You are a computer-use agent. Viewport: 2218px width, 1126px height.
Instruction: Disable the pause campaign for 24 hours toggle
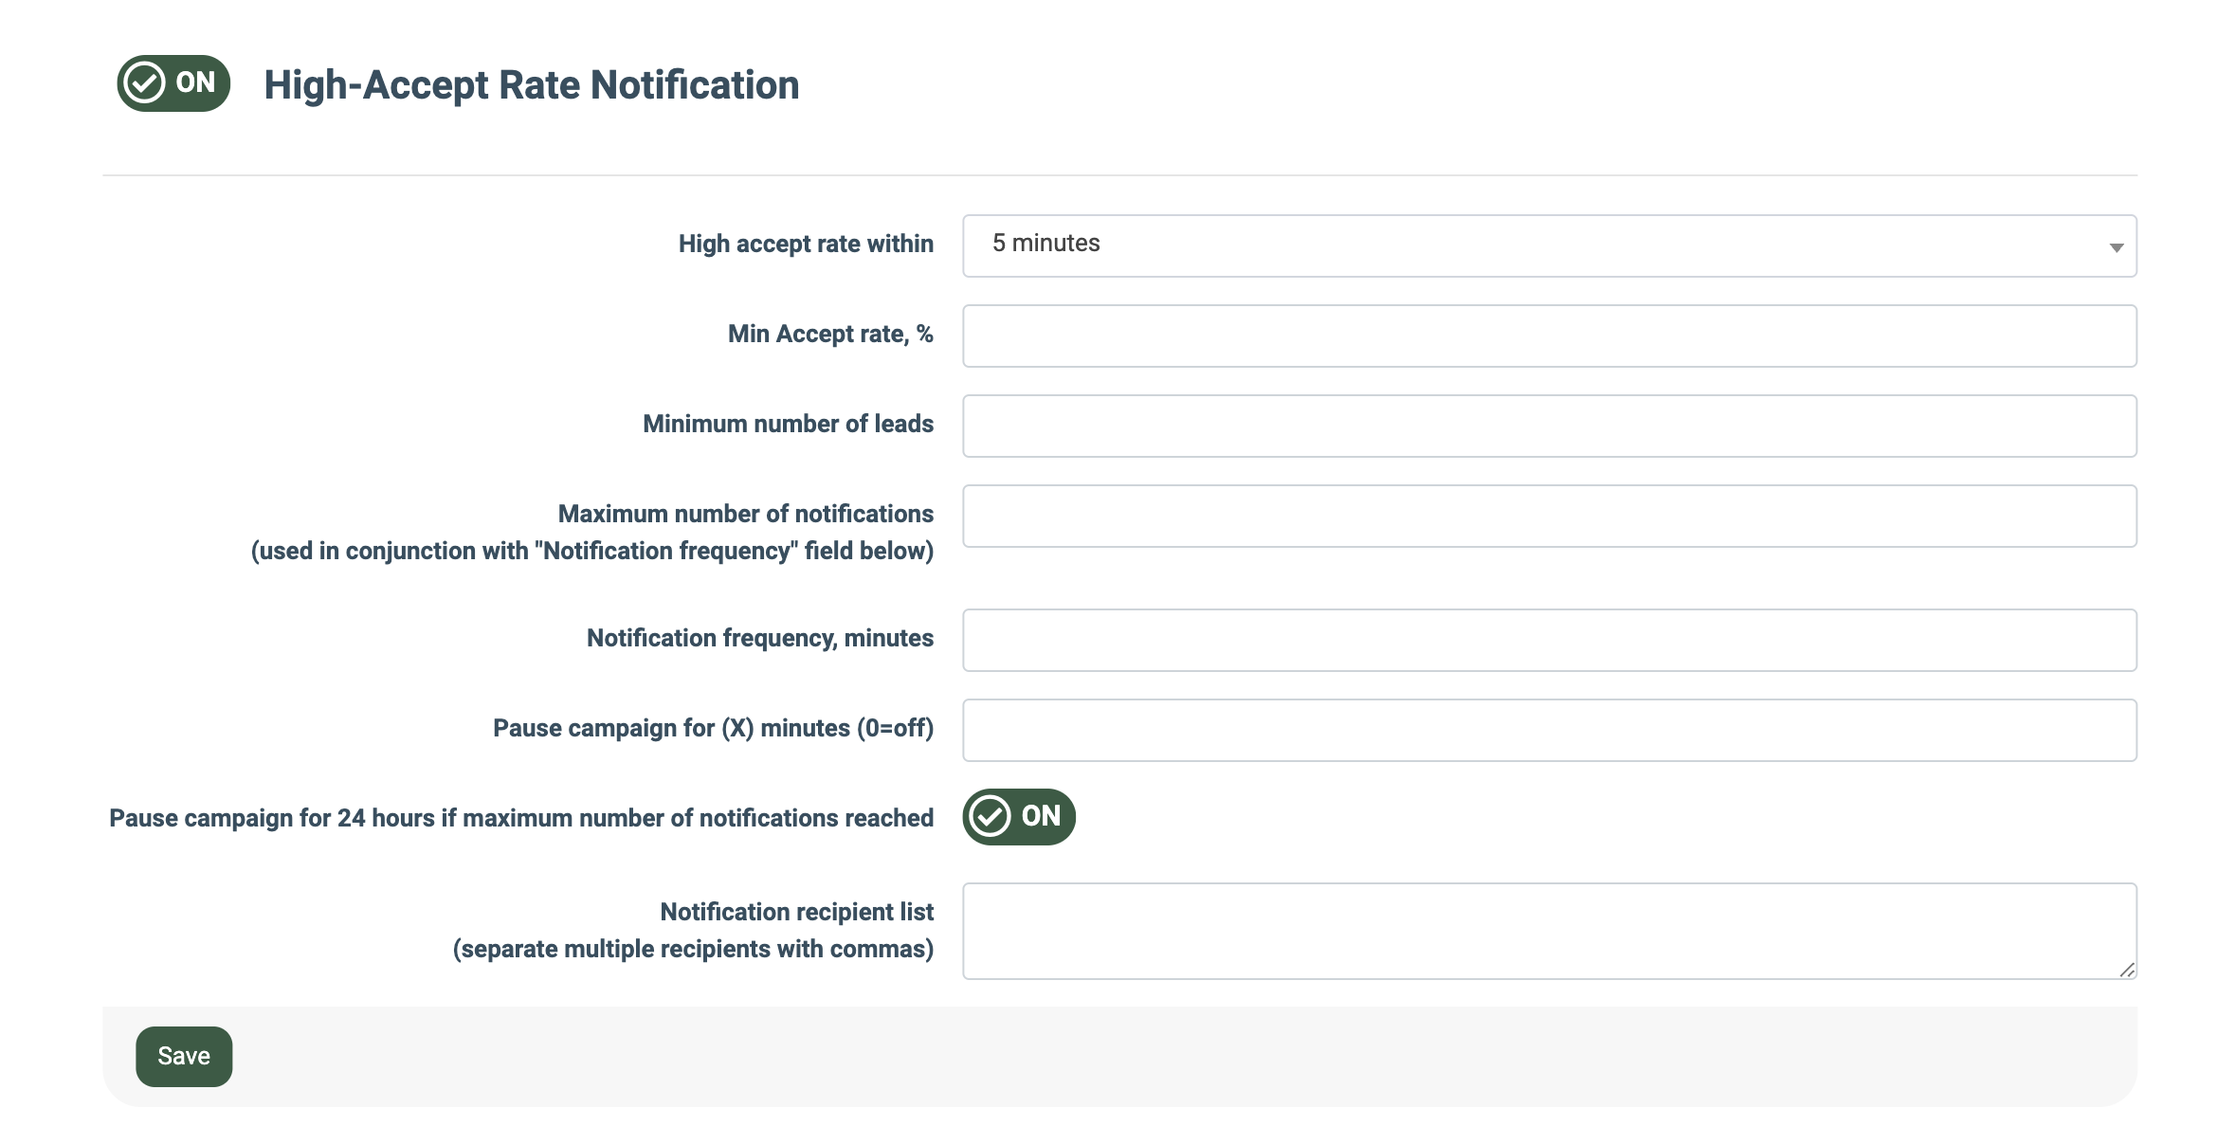tap(1019, 816)
